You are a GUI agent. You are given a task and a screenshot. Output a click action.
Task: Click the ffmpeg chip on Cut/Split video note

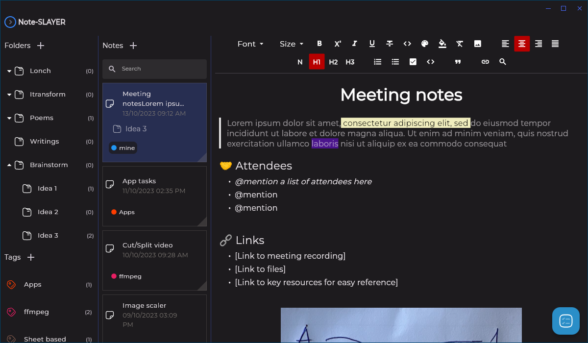coord(126,276)
